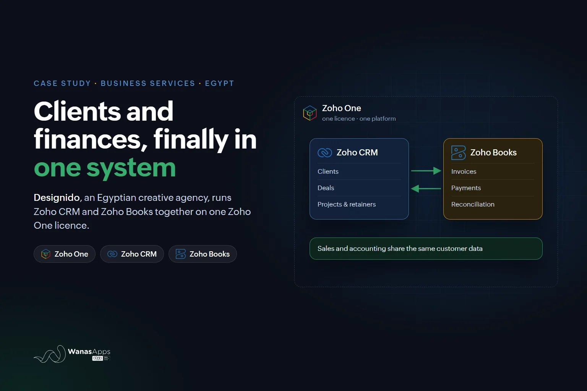The width and height of the screenshot is (587, 391).
Task: Click the bold 'Designido' name
Action: (57, 197)
